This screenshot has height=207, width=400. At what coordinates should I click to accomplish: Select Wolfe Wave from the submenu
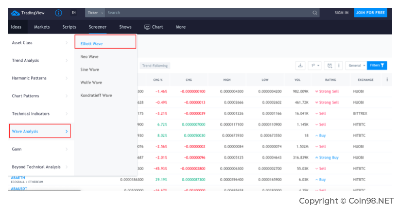[x=91, y=83]
